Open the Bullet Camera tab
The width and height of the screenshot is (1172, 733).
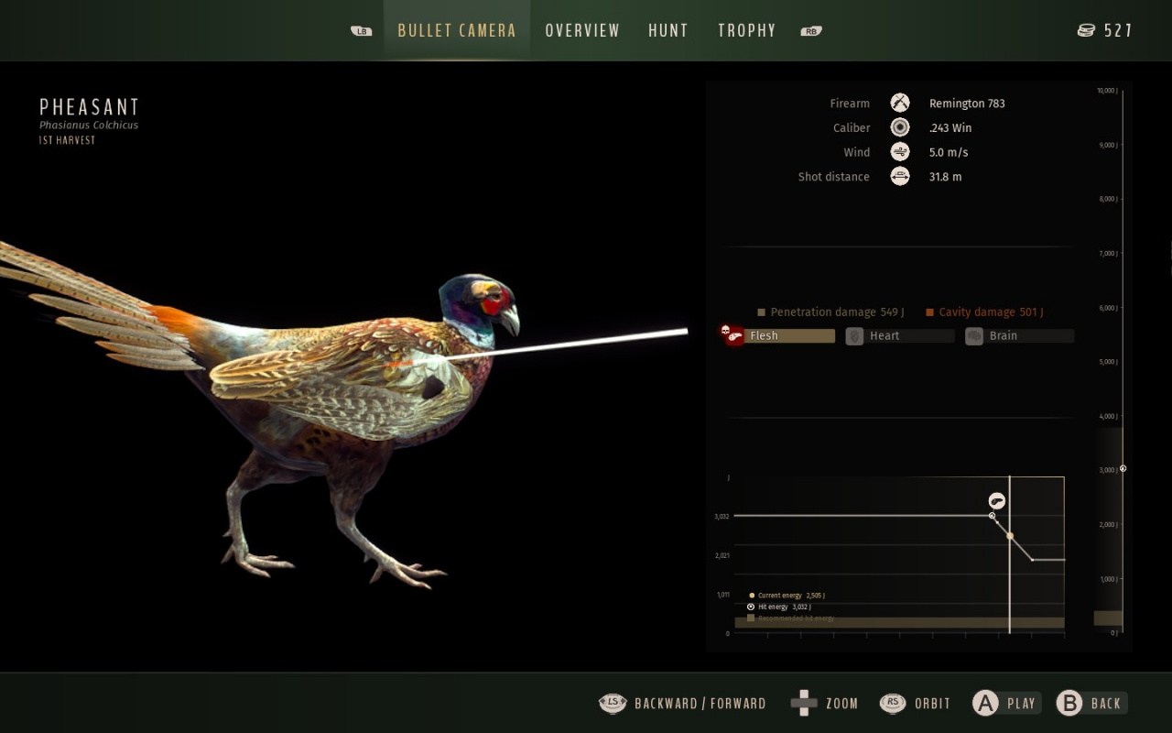[x=456, y=30]
